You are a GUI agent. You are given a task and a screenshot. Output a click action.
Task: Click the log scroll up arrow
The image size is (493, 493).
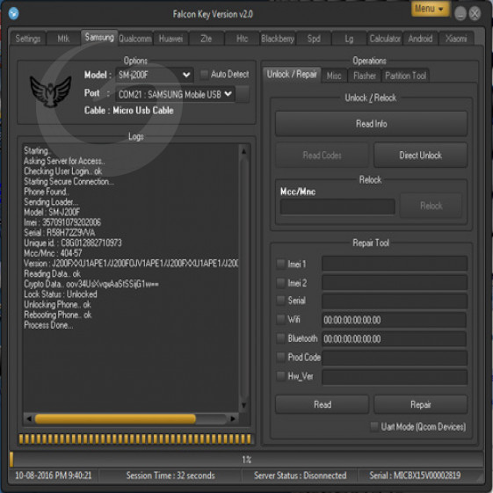point(243,151)
